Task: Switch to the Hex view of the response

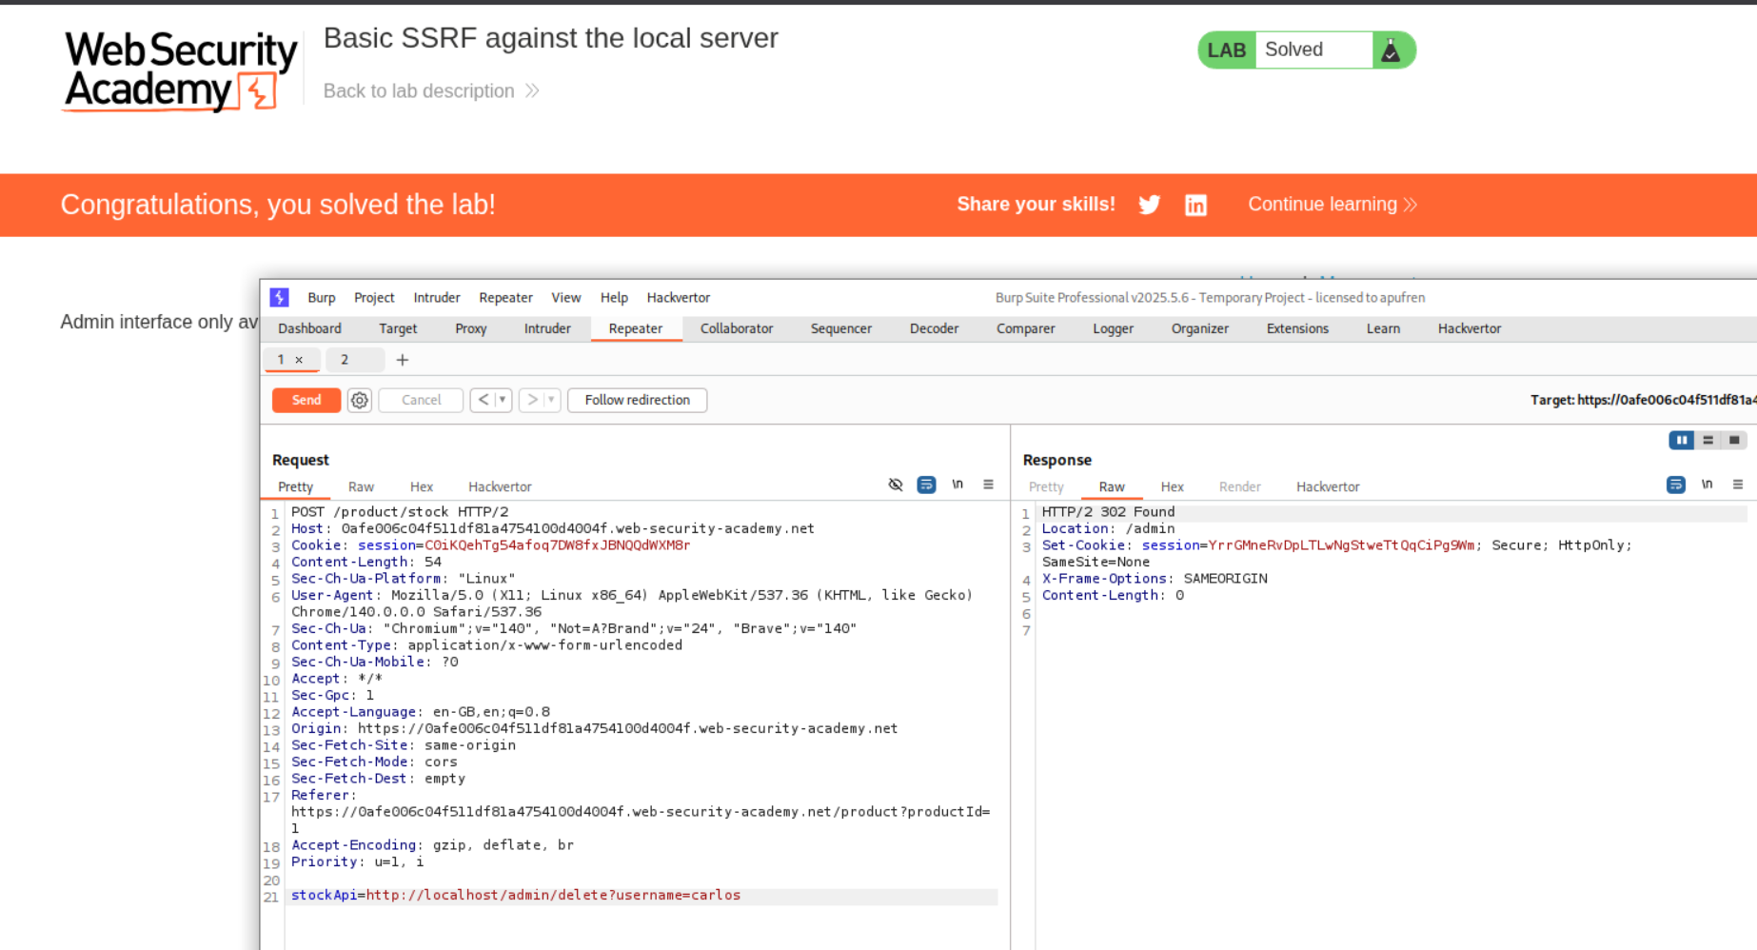Action: [x=1172, y=486]
